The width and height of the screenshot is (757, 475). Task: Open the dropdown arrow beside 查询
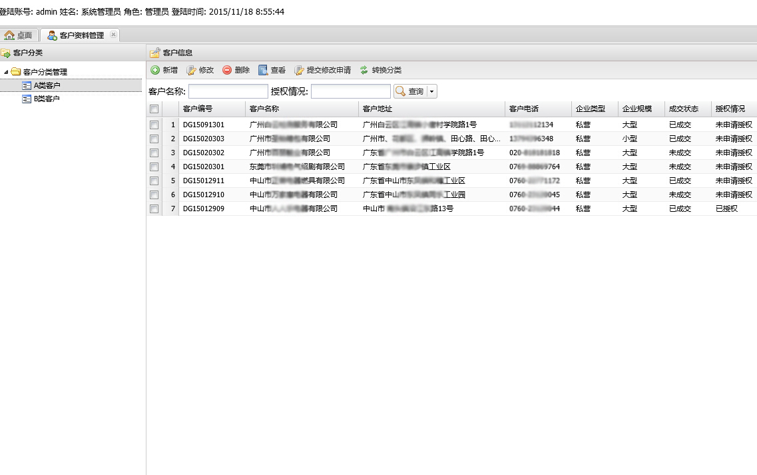coord(431,91)
